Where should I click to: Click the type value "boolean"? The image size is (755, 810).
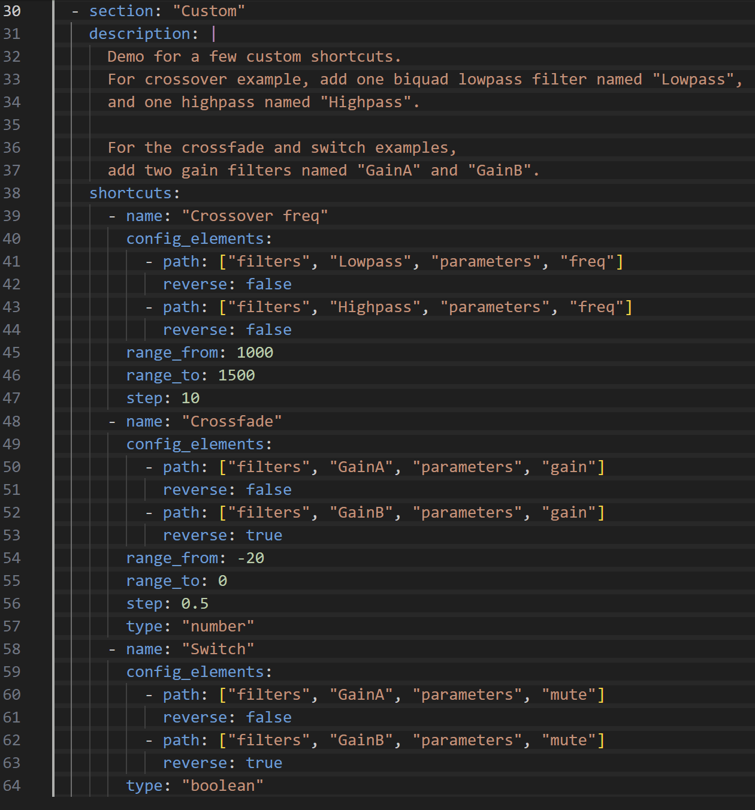222,786
